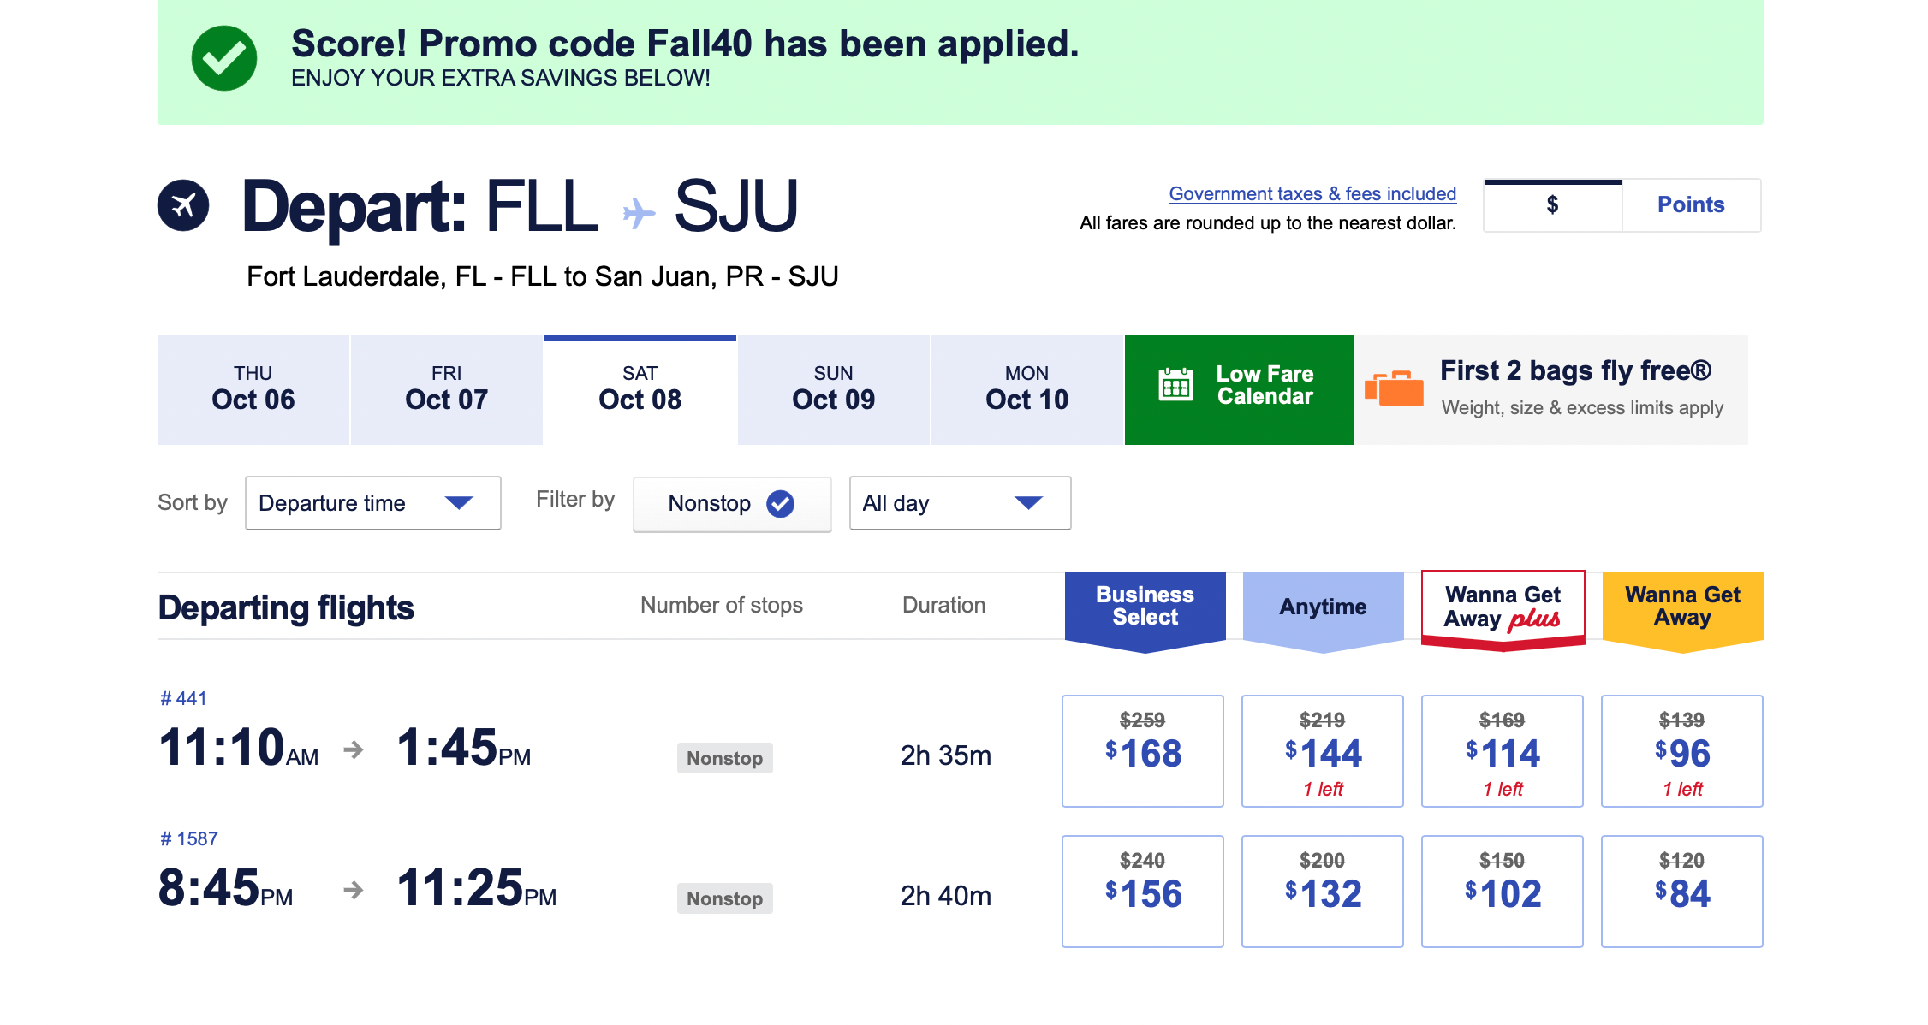Switch fare display to dollars ($)
The height and width of the screenshot is (1025, 1928).
click(1552, 205)
